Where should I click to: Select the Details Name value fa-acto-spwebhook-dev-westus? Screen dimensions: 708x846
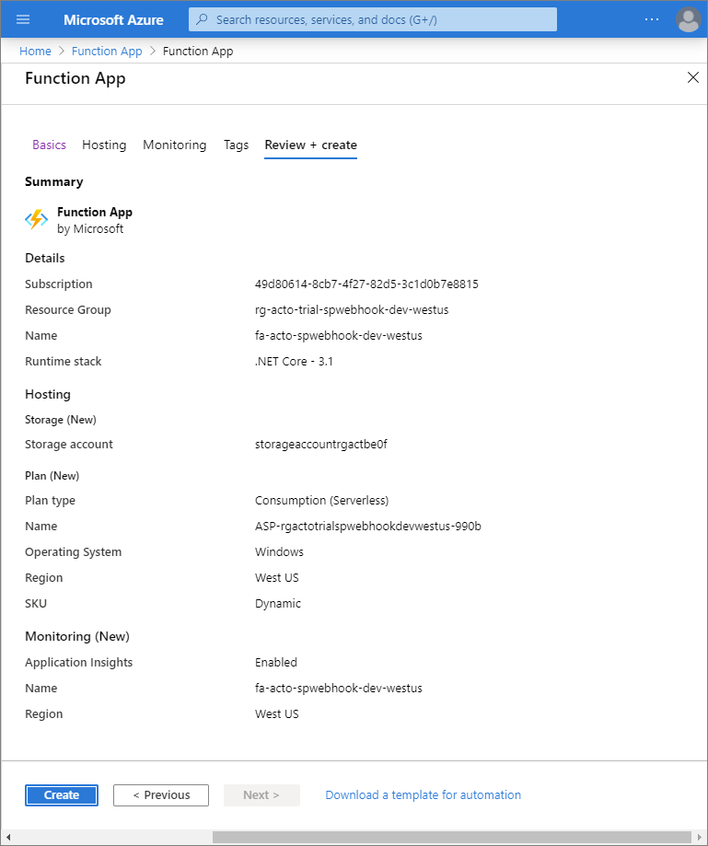339,336
